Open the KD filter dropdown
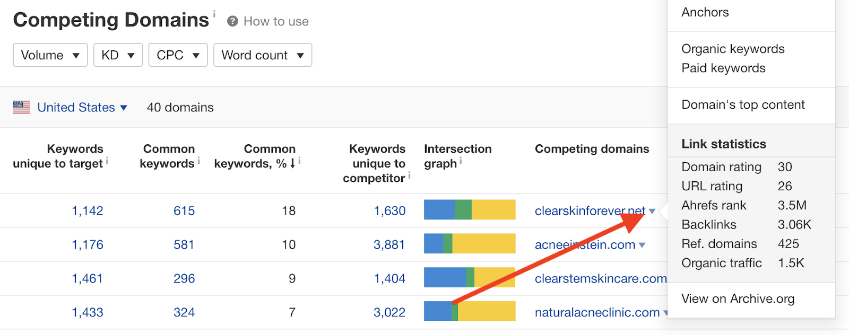 tap(118, 55)
